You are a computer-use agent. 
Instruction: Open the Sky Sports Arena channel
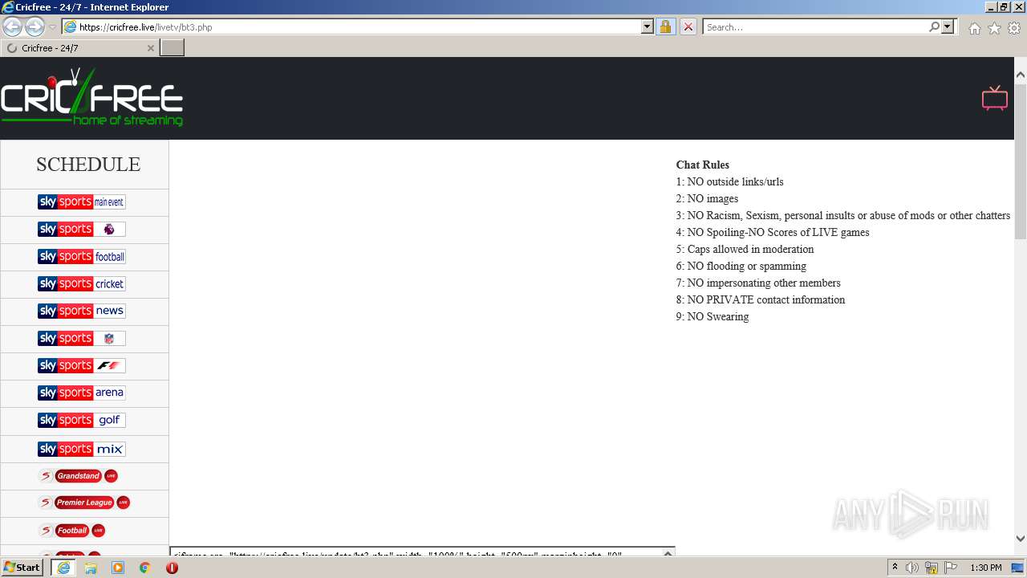(81, 393)
